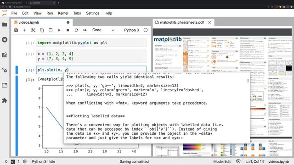This screenshot has height=165, width=294.
Task: Open the Extension Manager puzzle icon
Action: coord(5,100)
